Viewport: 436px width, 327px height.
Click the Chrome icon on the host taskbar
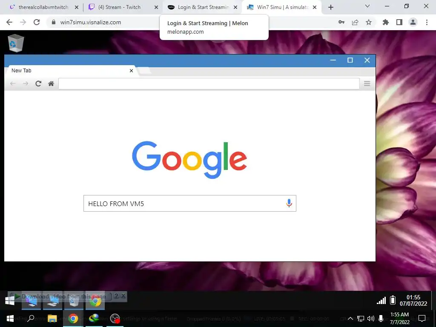click(73, 318)
